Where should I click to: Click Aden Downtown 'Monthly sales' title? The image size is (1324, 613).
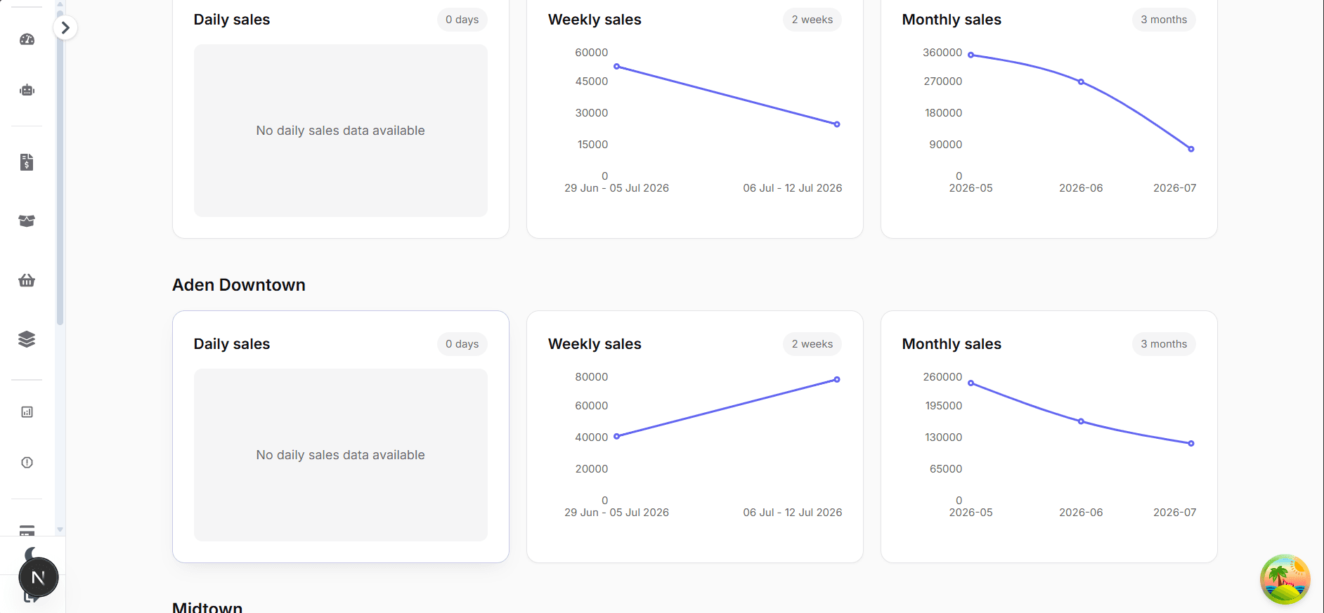(952, 344)
